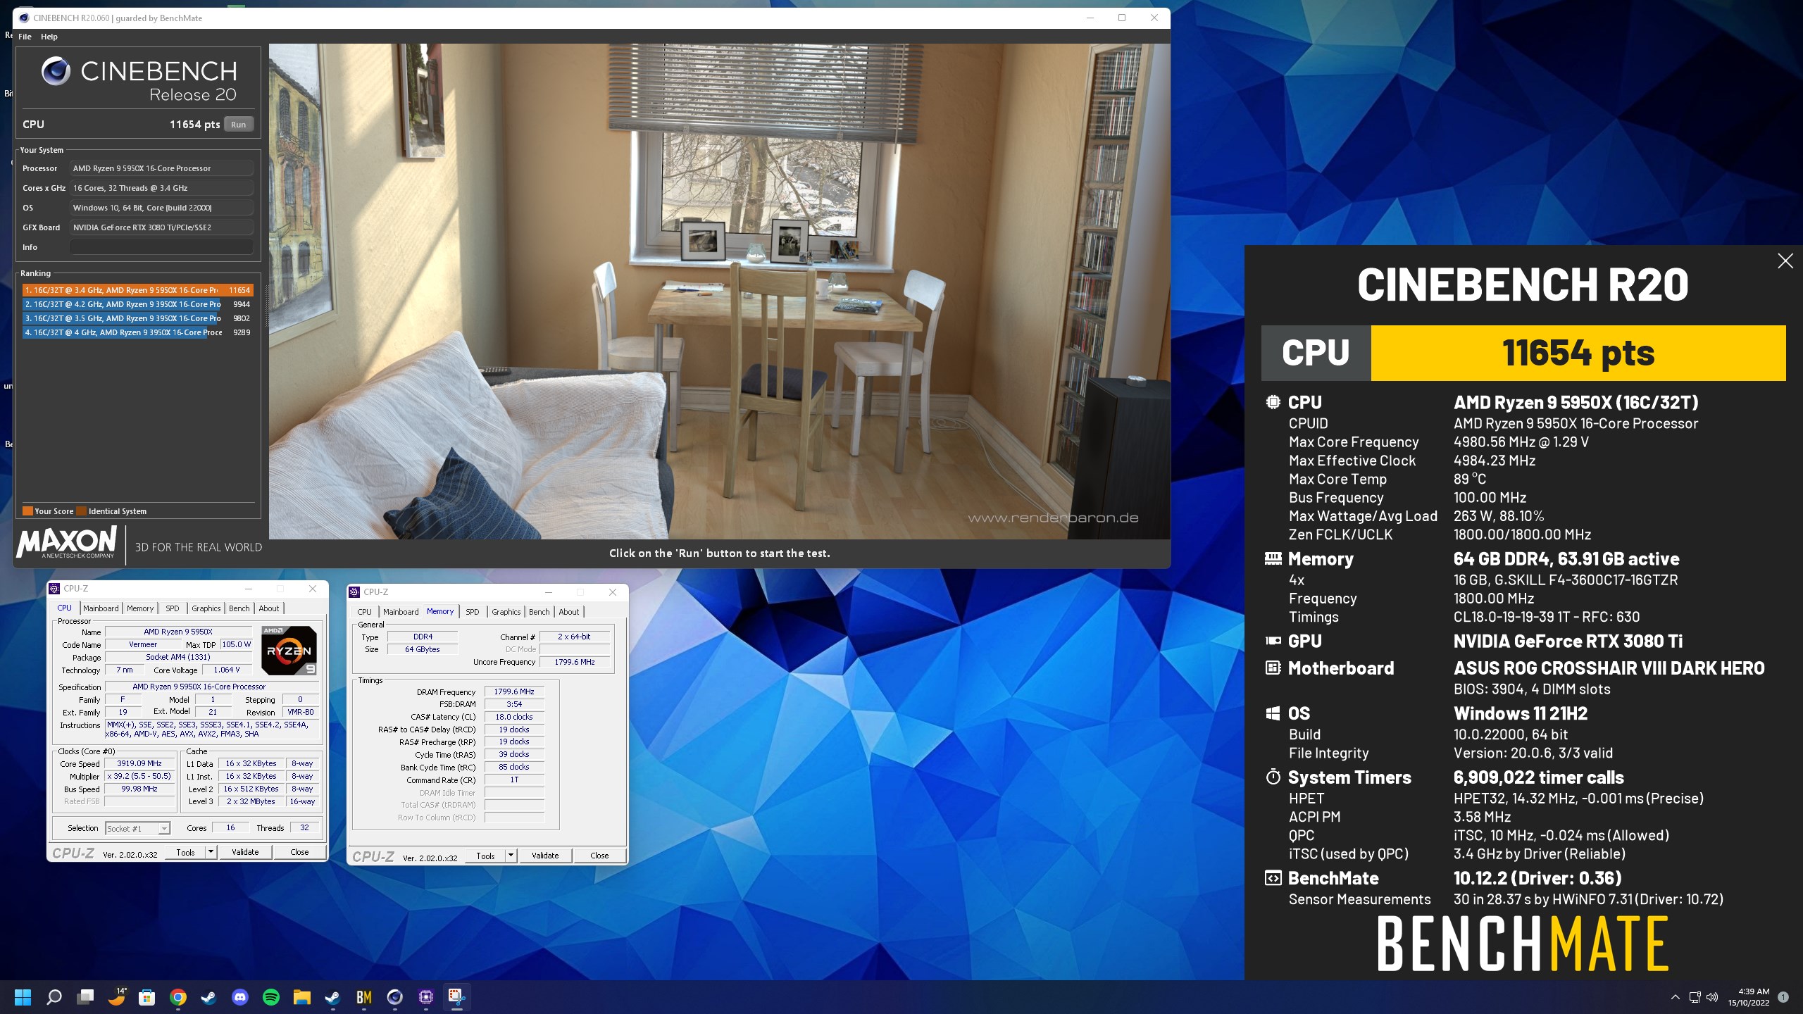The height and width of the screenshot is (1014, 1803).
Task: Open Snipping Tool from the taskbar
Action: click(x=456, y=997)
